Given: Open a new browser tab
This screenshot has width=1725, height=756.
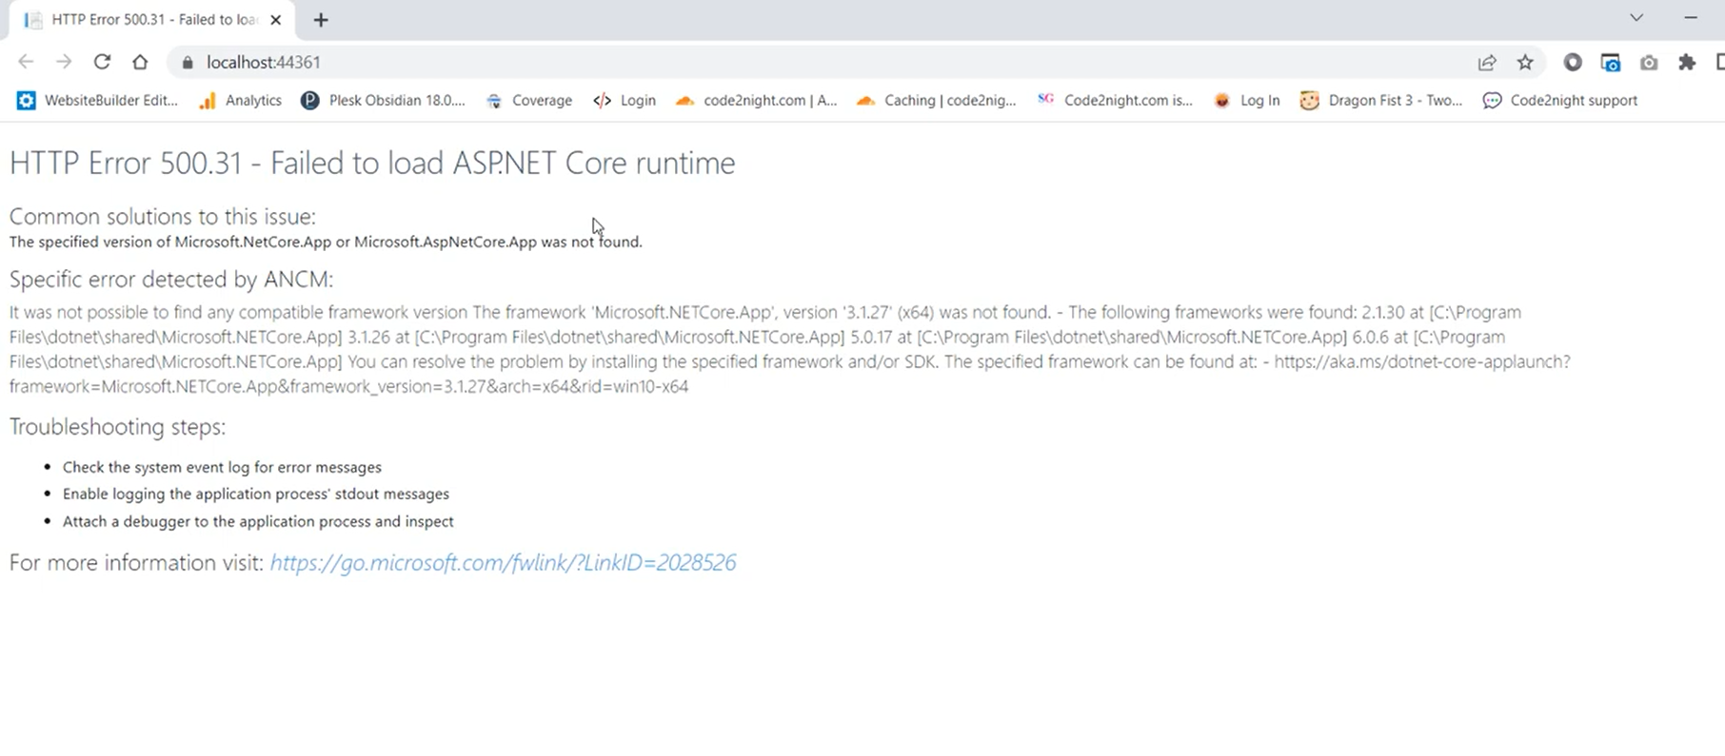Looking at the screenshot, I should pyautogui.click(x=321, y=20).
